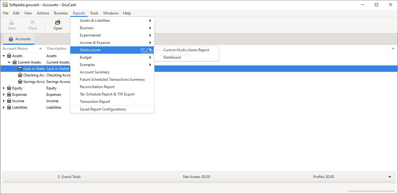The width and height of the screenshot is (398, 194).
Task: Click the Close toolbar icon
Action: point(33,22)
